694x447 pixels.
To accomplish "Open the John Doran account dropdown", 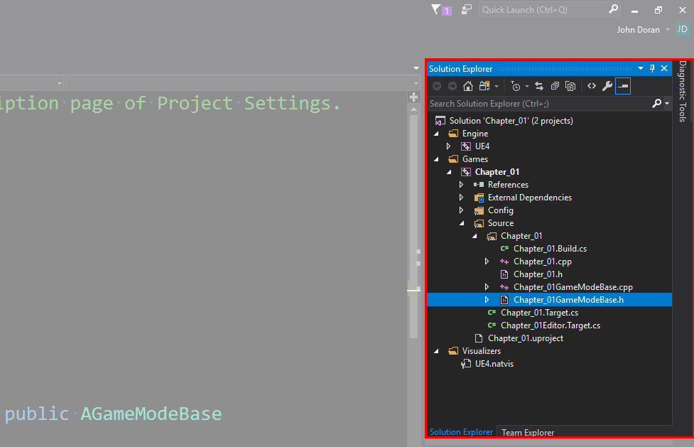I will 668,30.
